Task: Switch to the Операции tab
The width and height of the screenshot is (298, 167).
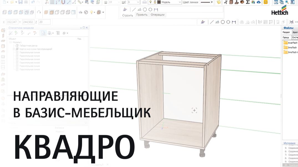Action: (157, 15)
